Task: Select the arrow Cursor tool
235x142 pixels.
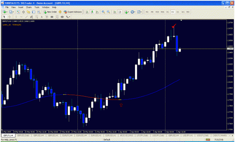Action: point(4,17)
